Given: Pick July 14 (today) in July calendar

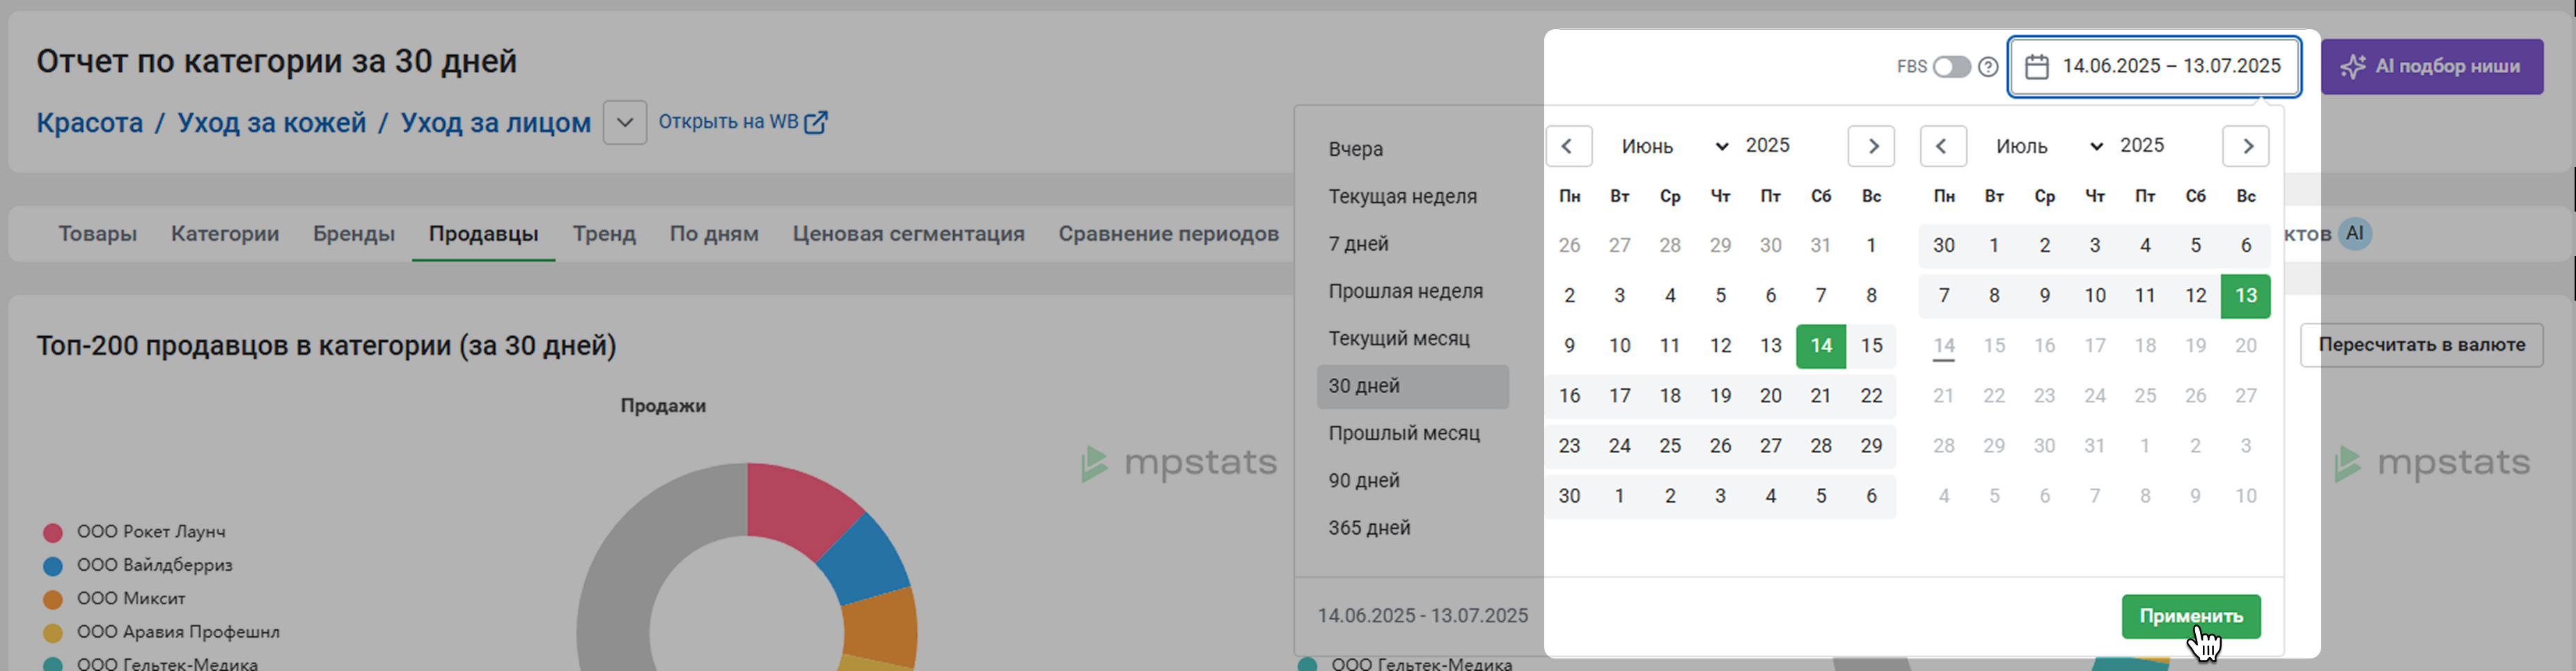Looking at the screenshot, I should pos(1944,346).
